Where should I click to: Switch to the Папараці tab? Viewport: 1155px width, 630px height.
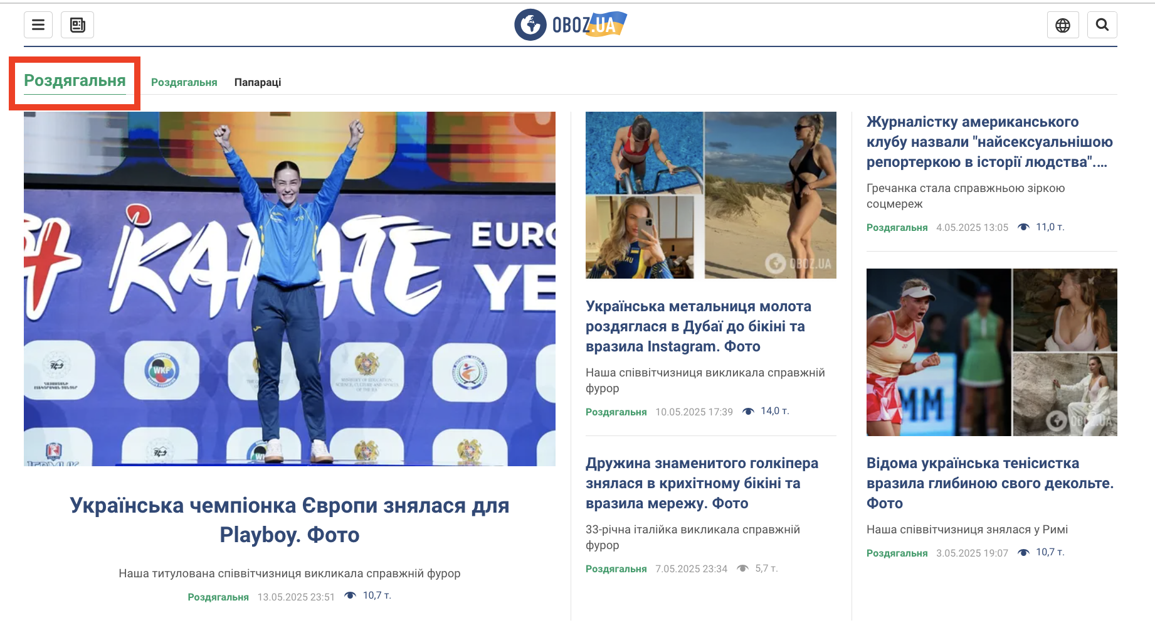coord(257,82)
